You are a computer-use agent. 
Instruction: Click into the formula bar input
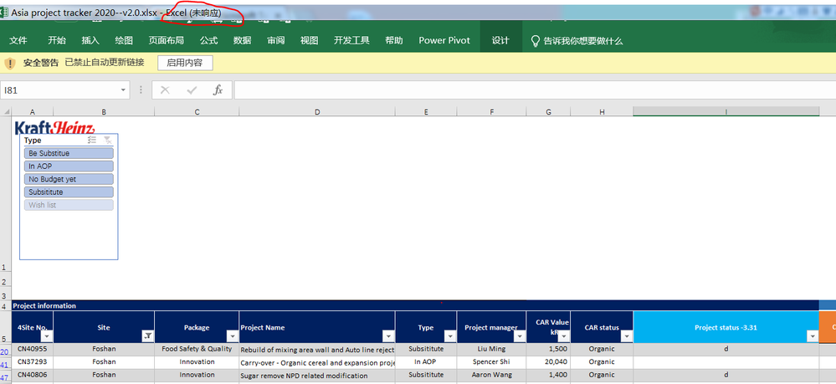click(535, 90)
